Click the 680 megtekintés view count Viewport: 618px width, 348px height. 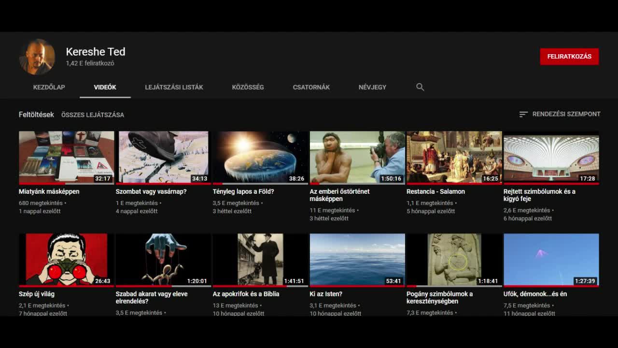[x=41, y=203]
